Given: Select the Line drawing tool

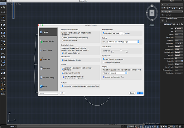Looking at the screenshot, I should click(x=2, y=17).
